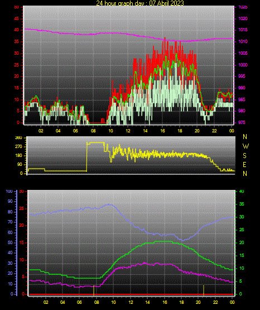The image size is (260, 310).
Task: Click the magenta pressure label "990"
Action: click(242, 88)
